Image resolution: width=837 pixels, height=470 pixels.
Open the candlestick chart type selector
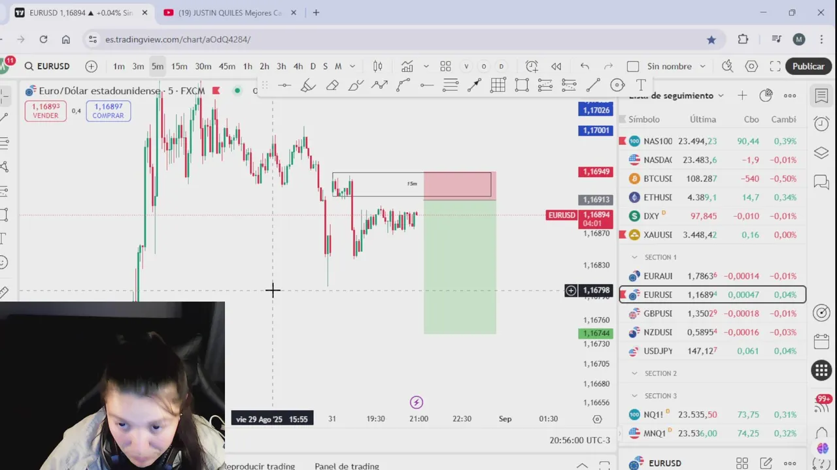point(377,66)
